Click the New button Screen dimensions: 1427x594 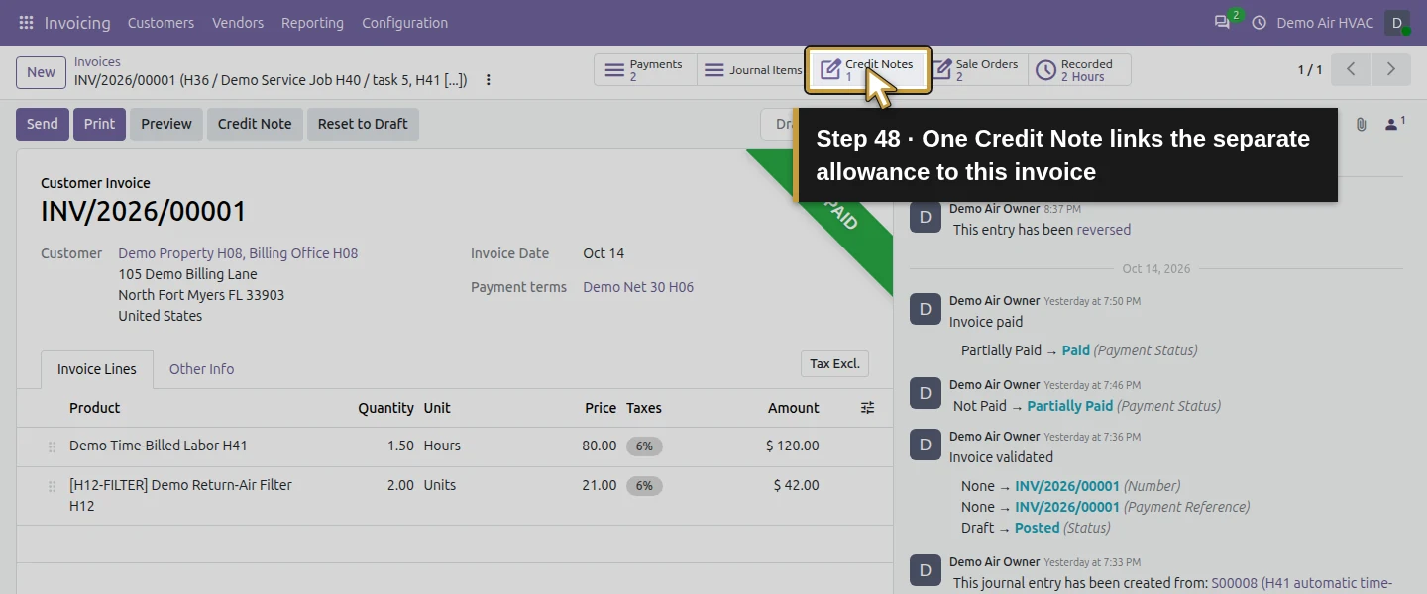(41, 72)
